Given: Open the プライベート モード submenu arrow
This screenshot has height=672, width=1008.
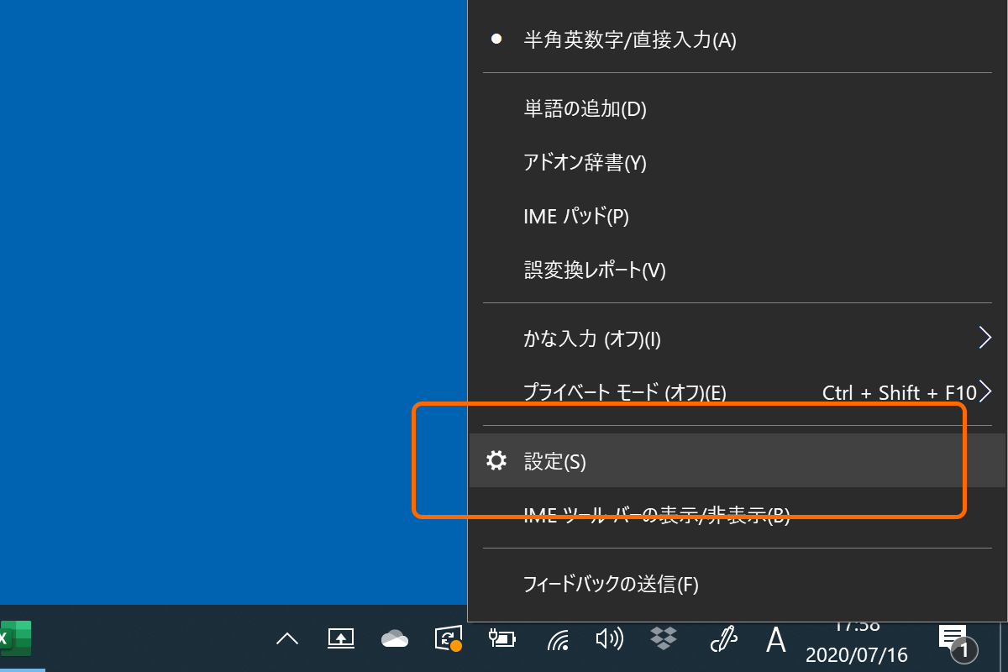Looking at the screenshot, I should click(x=987, y=391).
